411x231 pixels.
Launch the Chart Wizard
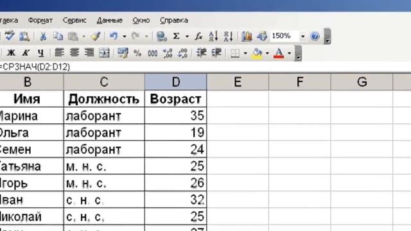pos(247,36)
